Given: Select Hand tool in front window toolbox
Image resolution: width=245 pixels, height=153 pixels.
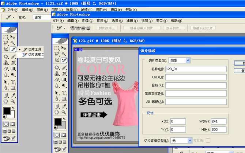Looking at the screenshot, I should 57,112.
